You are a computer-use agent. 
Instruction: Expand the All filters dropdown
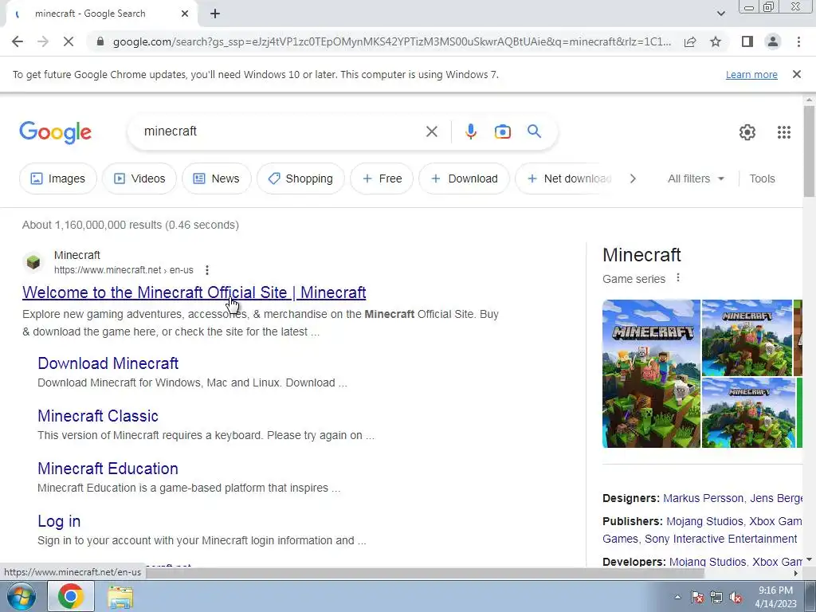[x=696, y=178]
